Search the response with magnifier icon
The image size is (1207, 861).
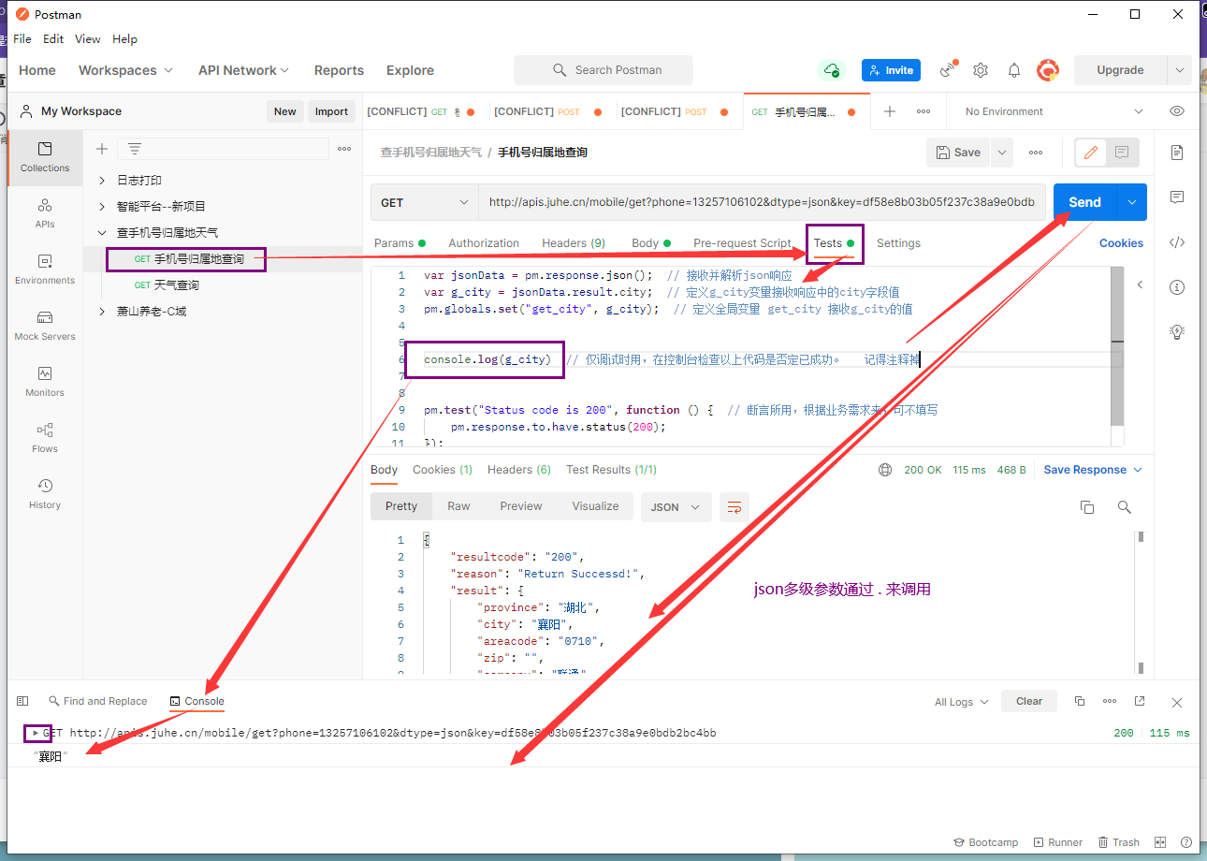point(1125,506)
